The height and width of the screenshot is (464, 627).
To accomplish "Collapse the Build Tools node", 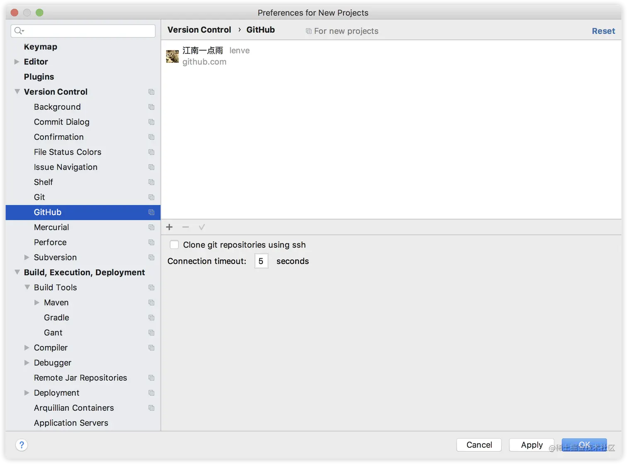I will click(x=27, y=287).
